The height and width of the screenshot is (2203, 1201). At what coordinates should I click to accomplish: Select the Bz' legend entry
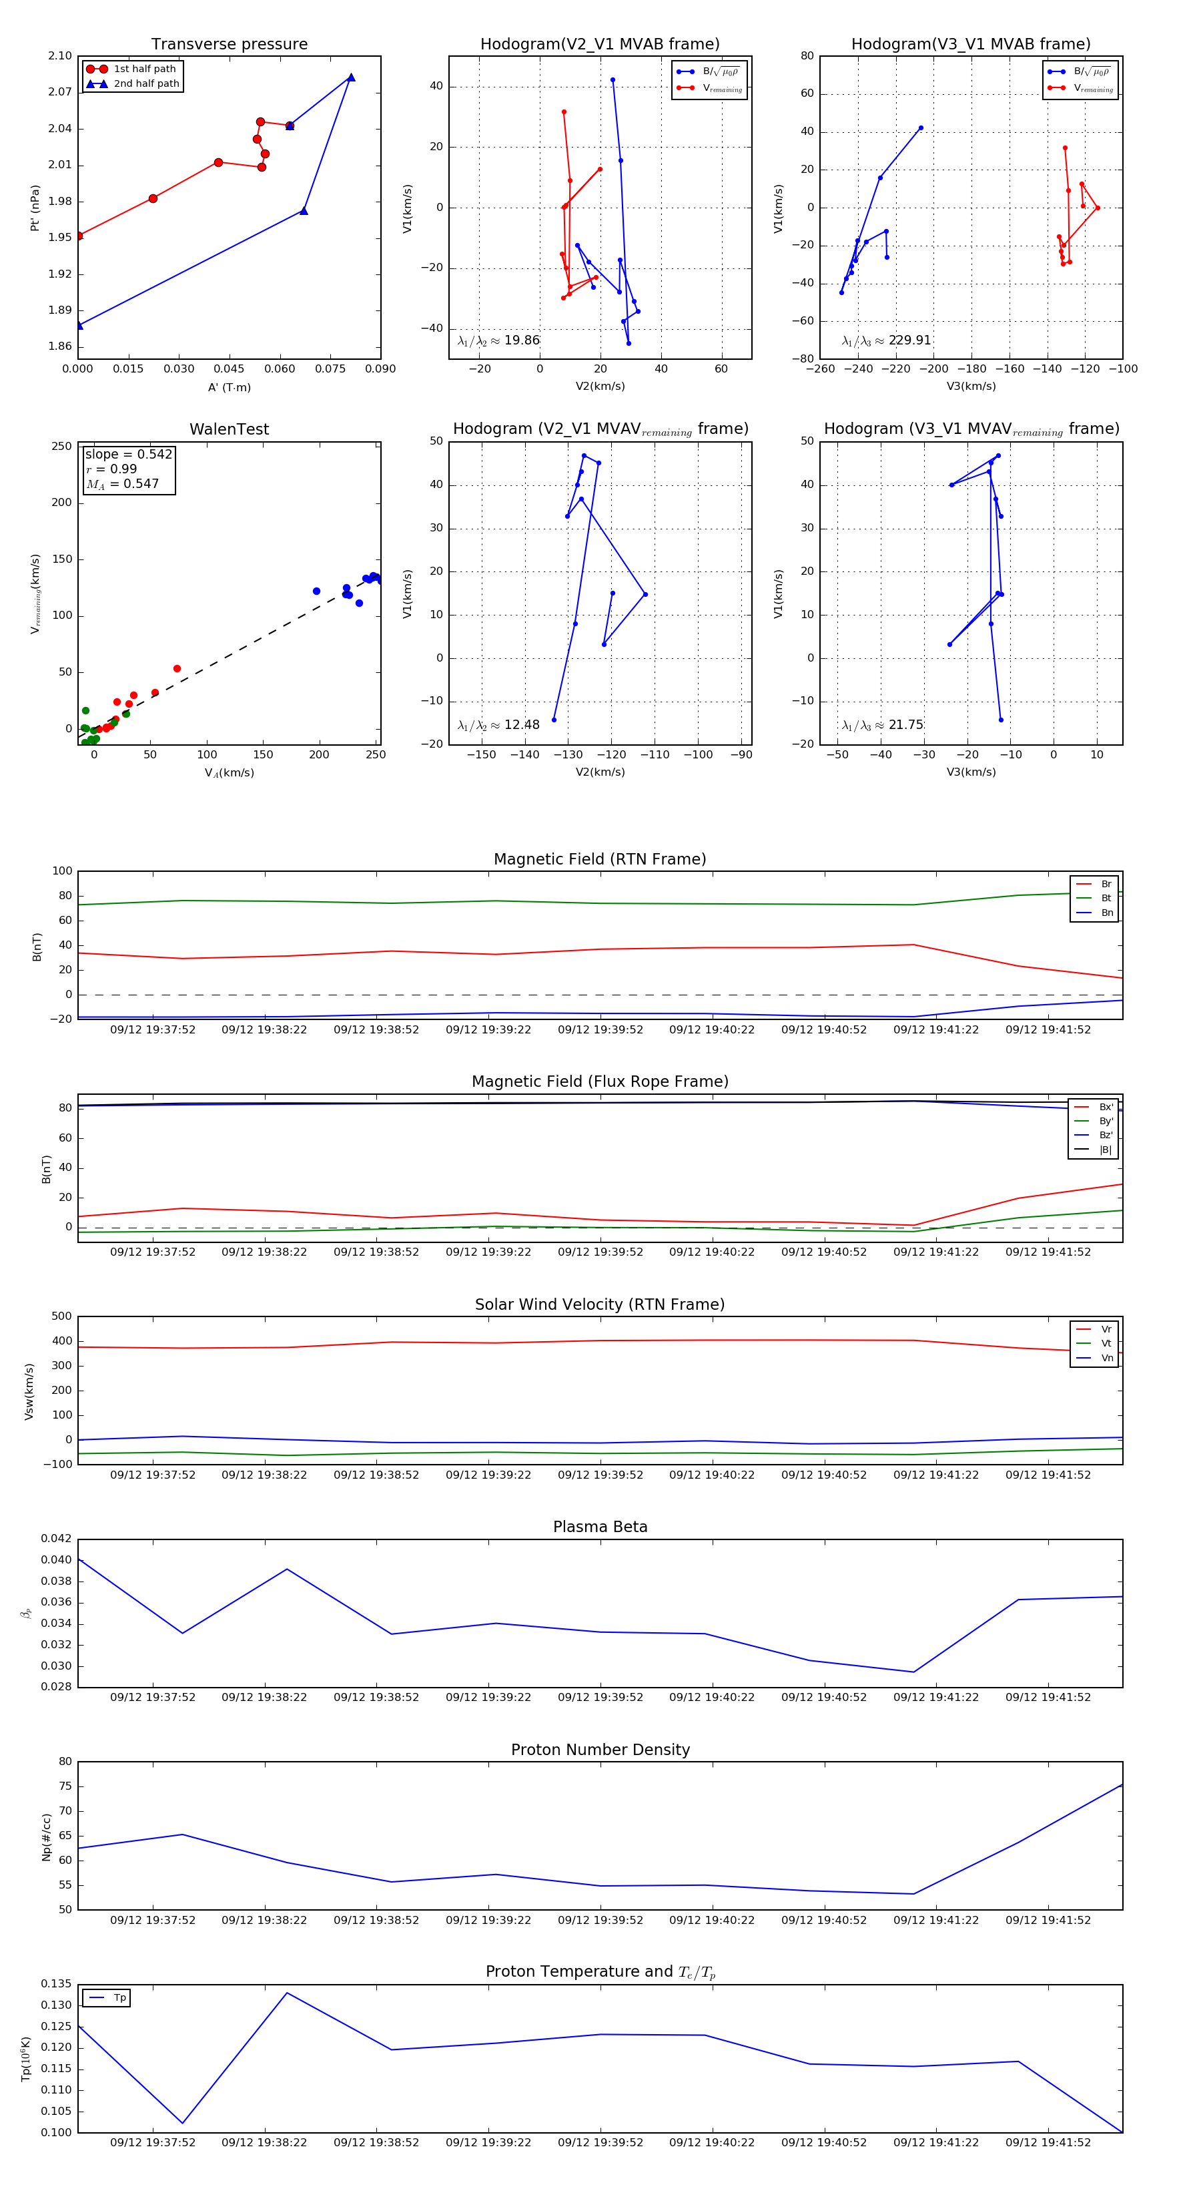(1094, 1136)
